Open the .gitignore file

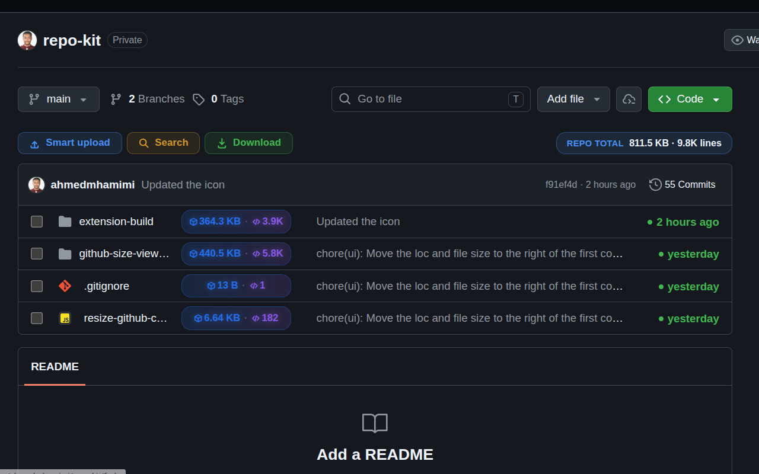107,286
